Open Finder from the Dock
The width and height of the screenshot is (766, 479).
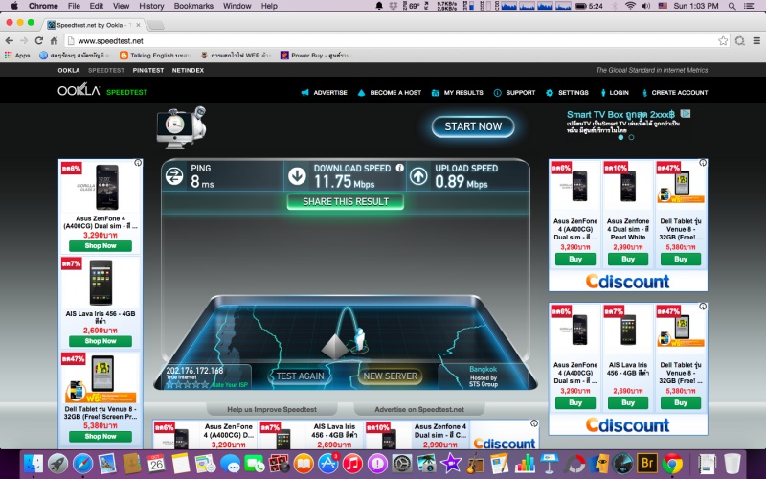pos(34,464)
